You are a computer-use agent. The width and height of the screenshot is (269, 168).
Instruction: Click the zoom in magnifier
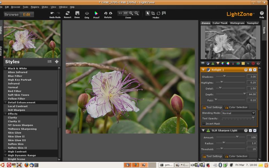click(131, 13)
